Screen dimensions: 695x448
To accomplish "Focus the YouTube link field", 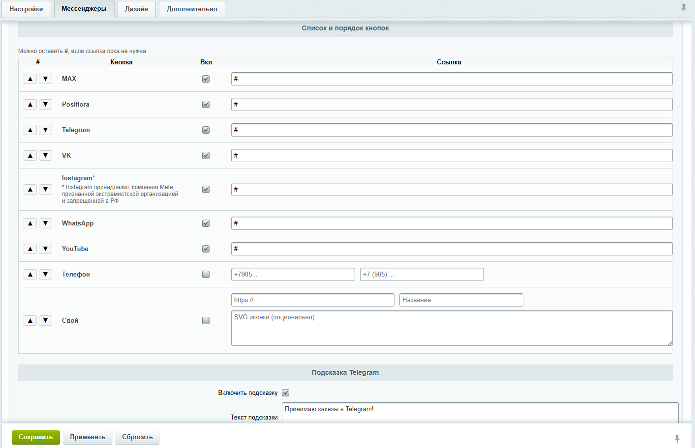I will click(x=452, y=249).
